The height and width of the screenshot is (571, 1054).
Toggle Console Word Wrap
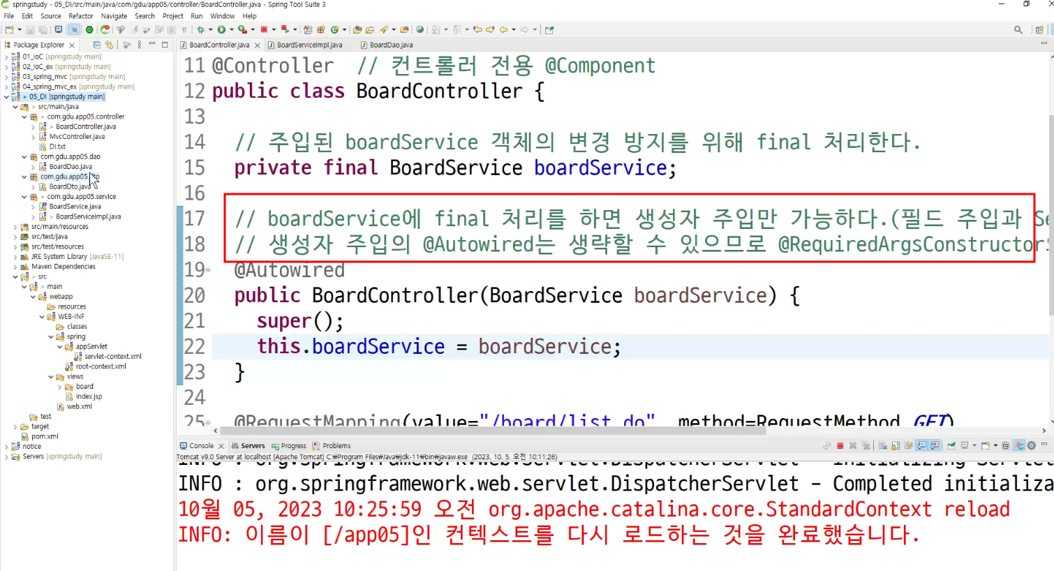[x=908, y=445]
